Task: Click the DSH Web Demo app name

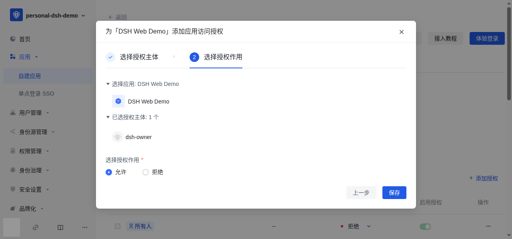Action: [149, 102]
